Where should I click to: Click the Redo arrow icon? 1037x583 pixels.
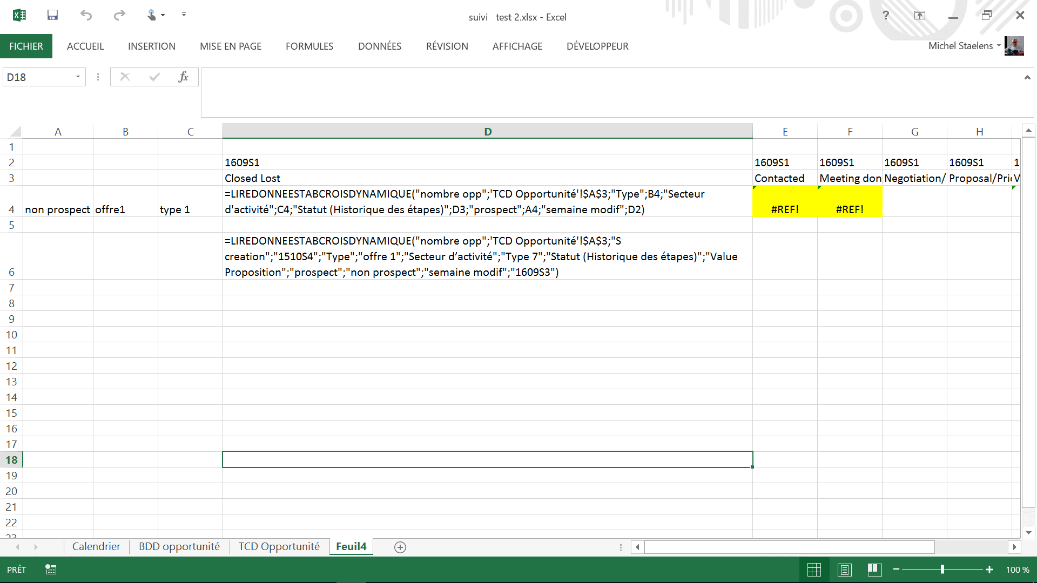click(x=119, y=15)
